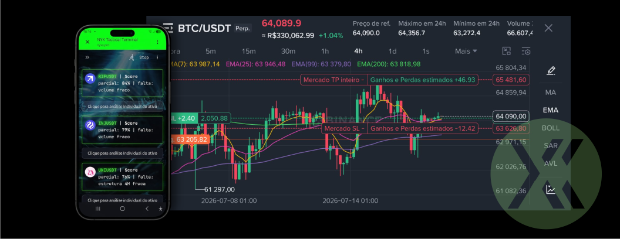Open the UNIUSDT score card
The width and height of the screenshot is (620, 239).
point(123,177)
